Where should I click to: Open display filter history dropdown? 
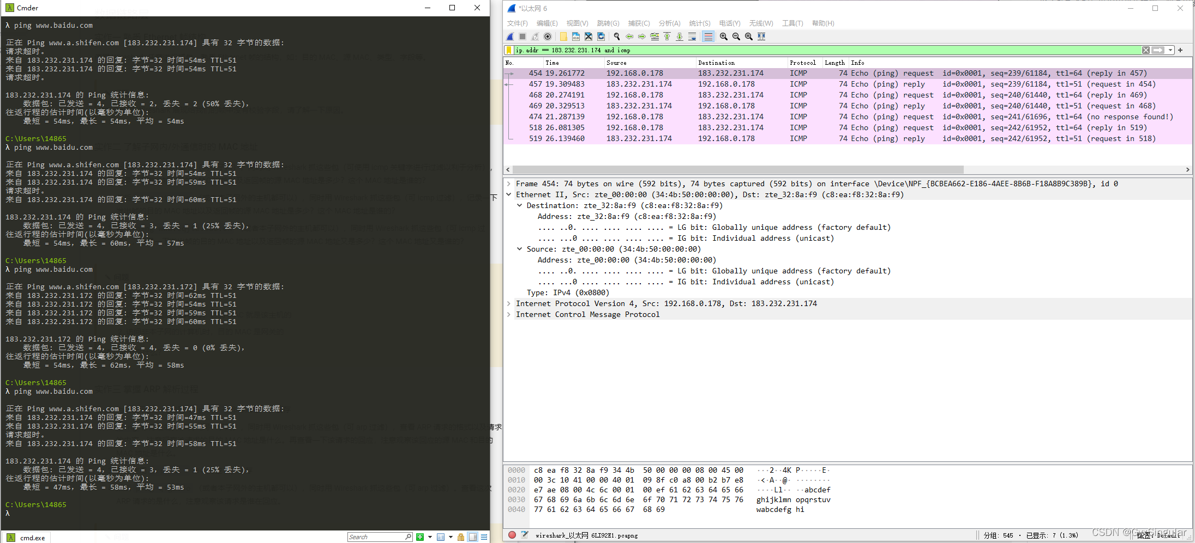(1170, 50)
